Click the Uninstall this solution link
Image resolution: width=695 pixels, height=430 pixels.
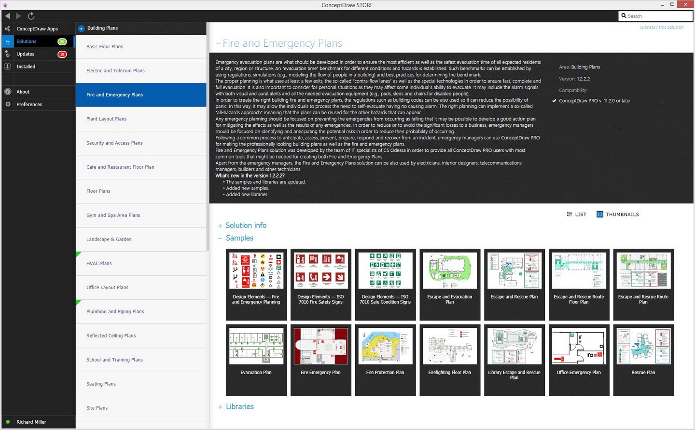pos(662,27)
